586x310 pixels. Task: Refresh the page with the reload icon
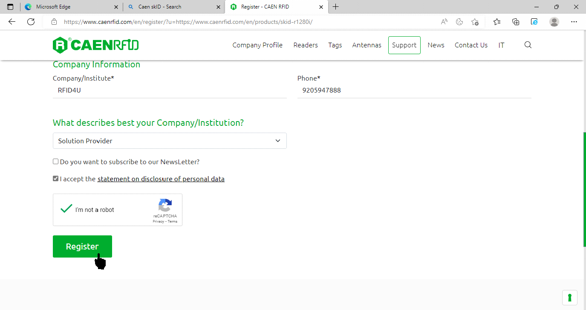tap(31, 22)
